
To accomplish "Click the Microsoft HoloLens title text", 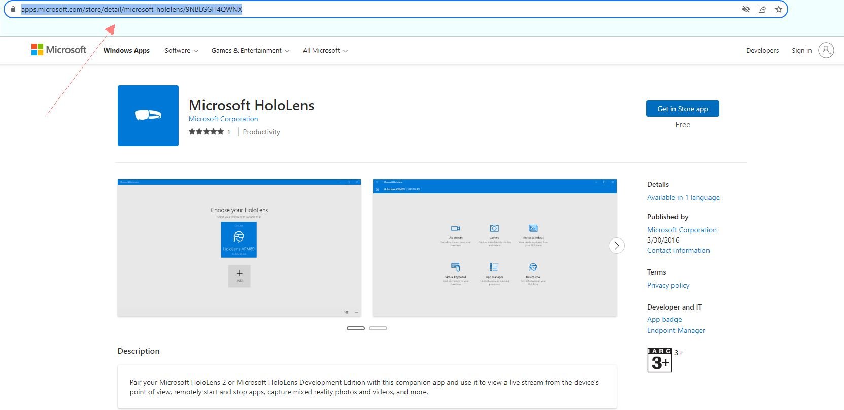I will 252,105.
